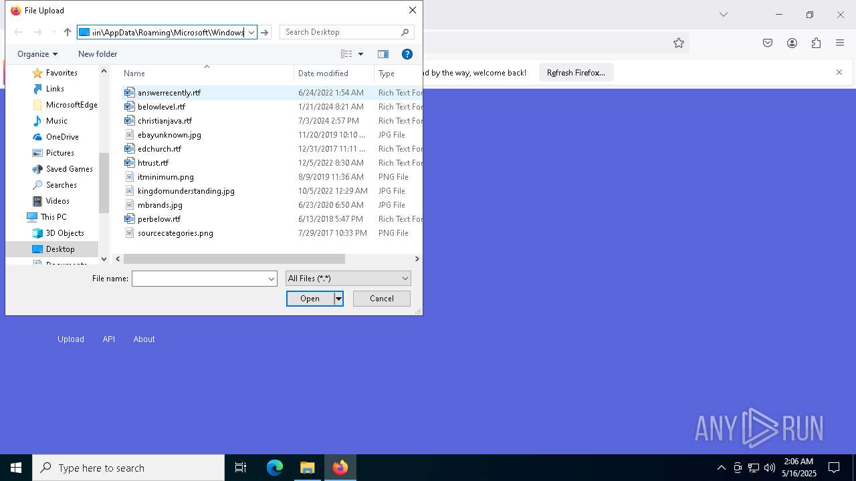Click the Type here to search taskbar box
Screen dimensions: 856x481
(x=128, y=468)
